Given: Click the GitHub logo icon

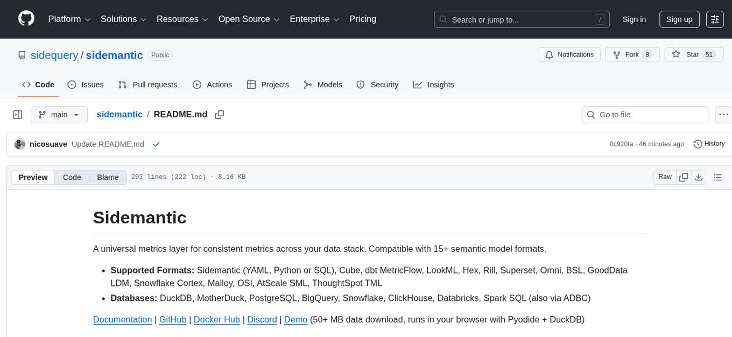Looking at the screenshot, I should click(x=26, y=19).
